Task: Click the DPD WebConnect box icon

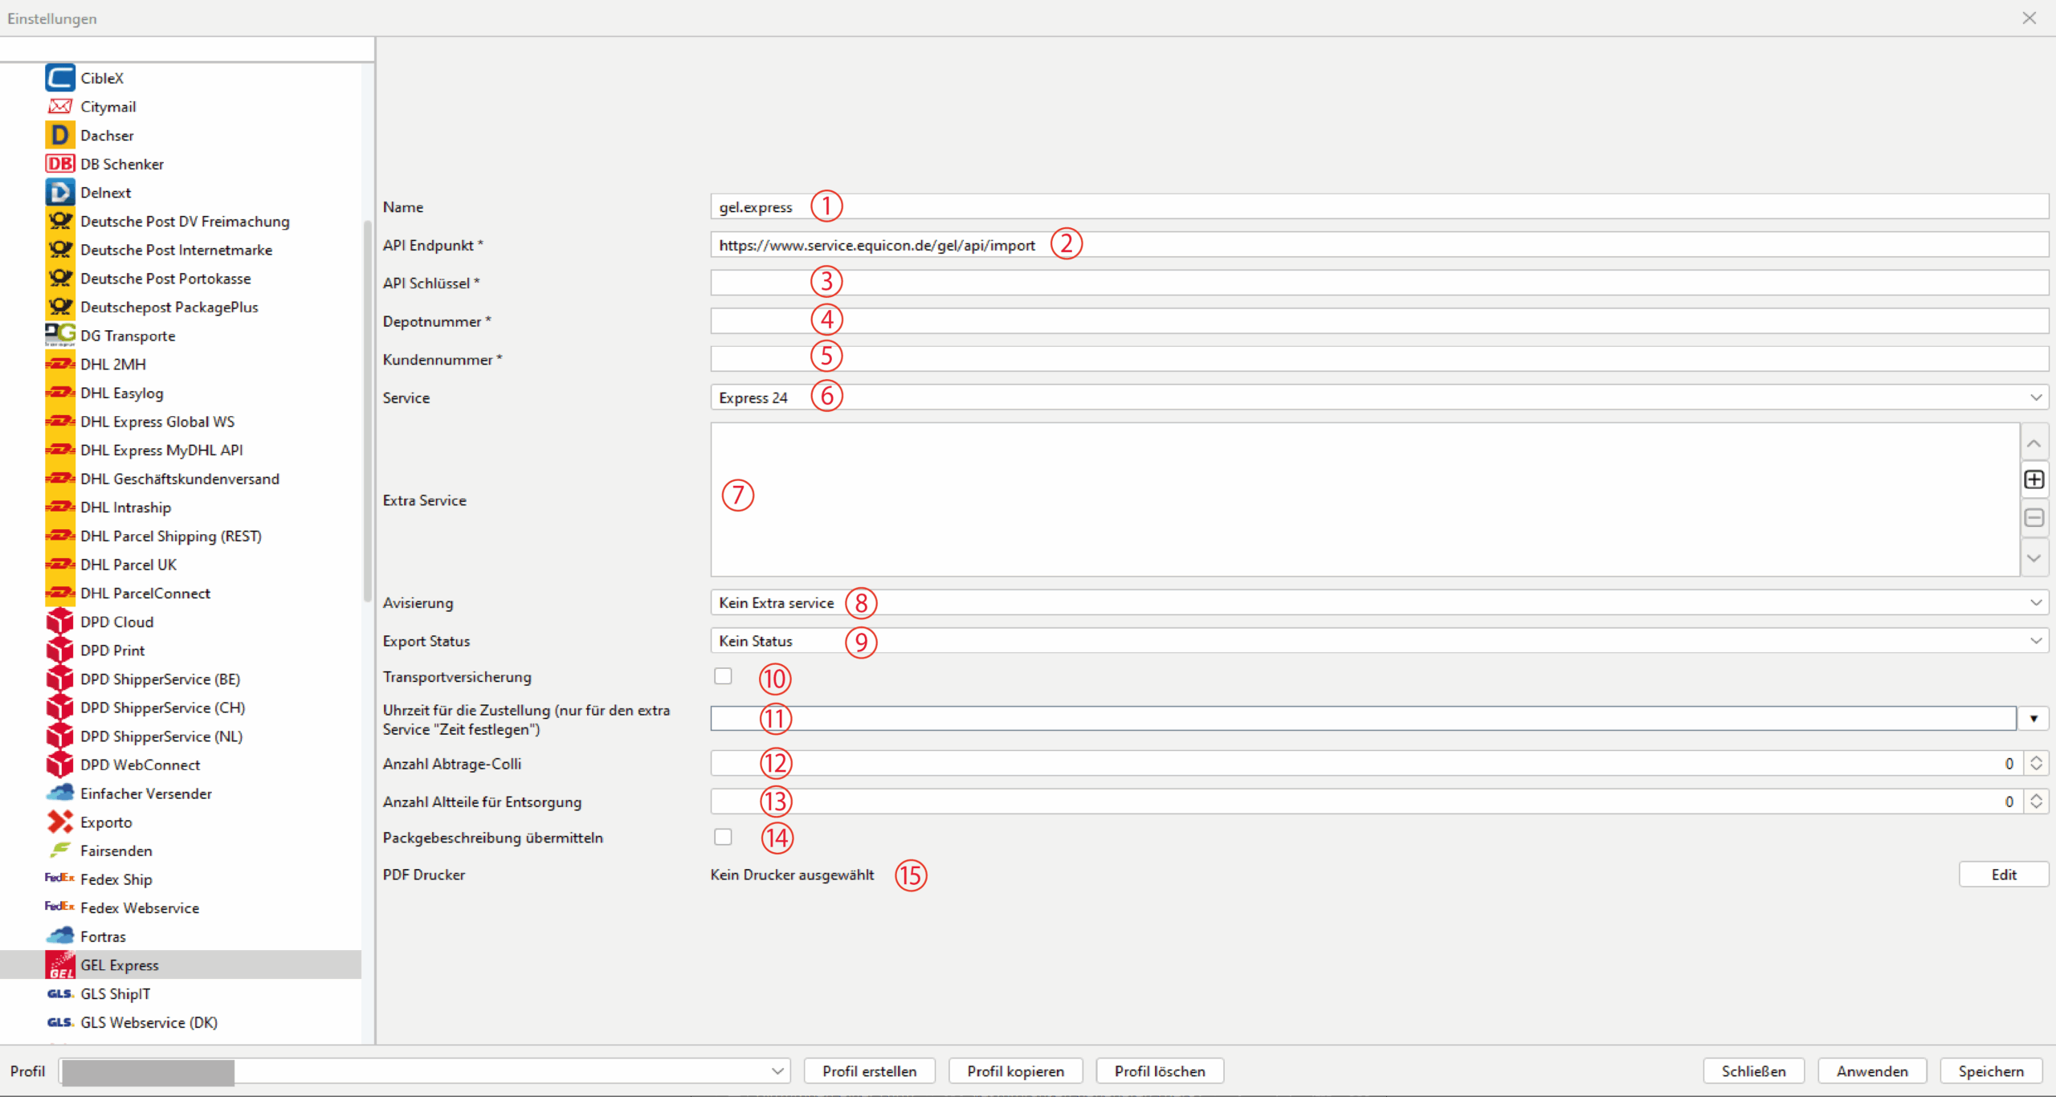Action: [x=60, y=765]
